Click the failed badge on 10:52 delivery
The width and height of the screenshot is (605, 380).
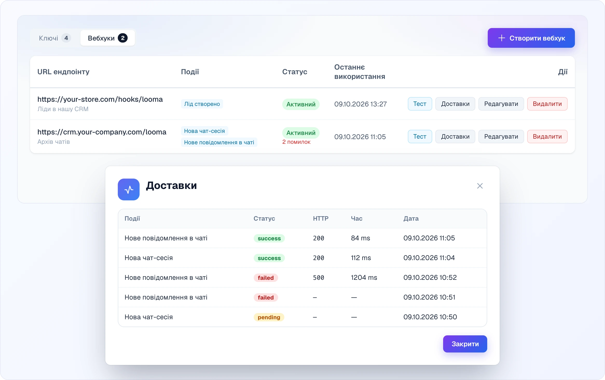click(x=266, y=278)
